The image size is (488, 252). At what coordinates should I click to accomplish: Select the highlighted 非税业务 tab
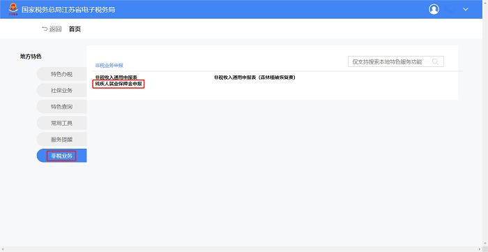tap(61, 156)
